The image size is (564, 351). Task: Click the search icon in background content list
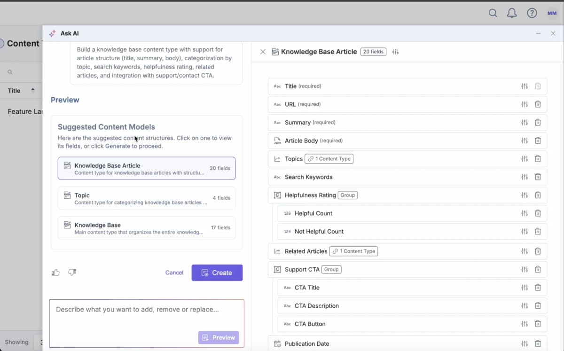coord(10,72)
